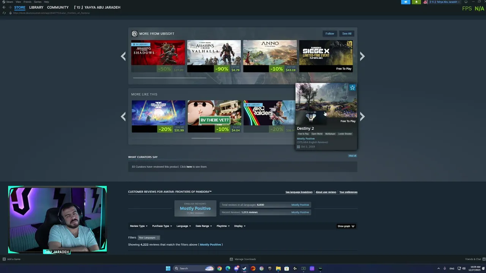Image resolution: width=486 pixels, height=273 pixels.
Task: Open the Review Type dropdown
Action: pyautogui.click(x=139, y=226)
